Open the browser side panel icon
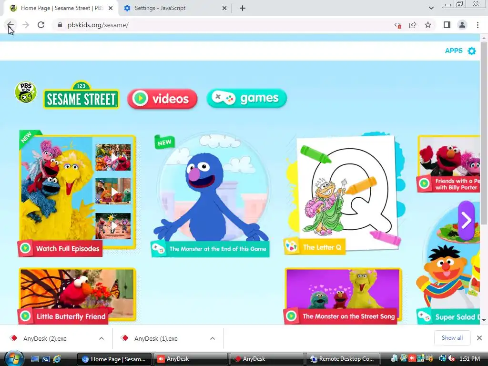The image size is (488, 366). [447, 25]
